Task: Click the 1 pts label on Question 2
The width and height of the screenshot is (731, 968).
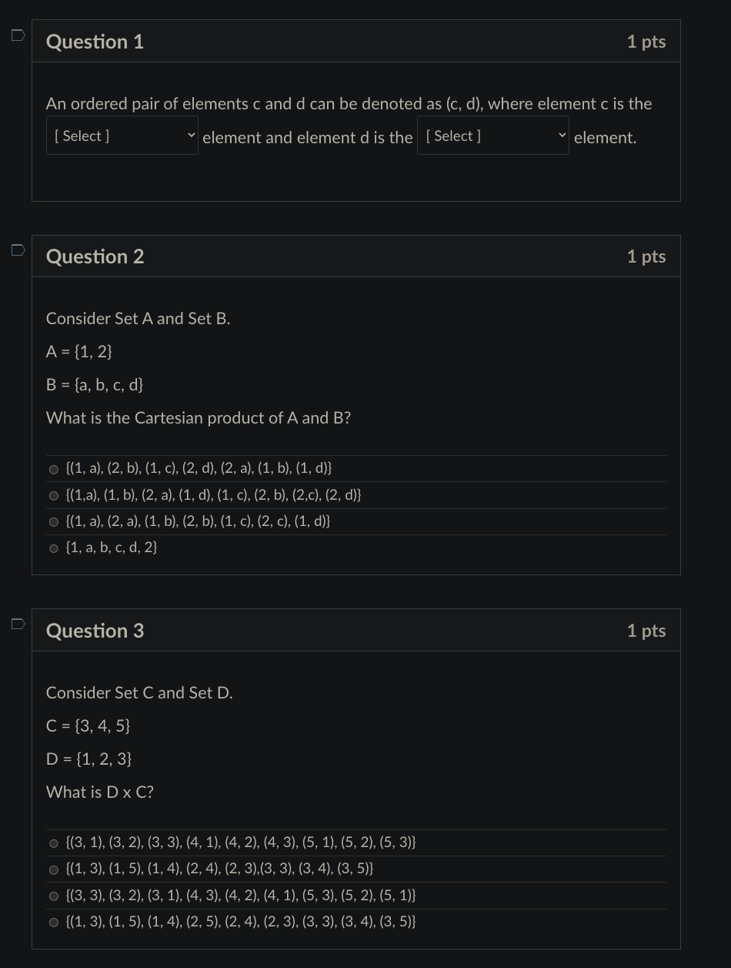Action: pyautogui.click(x=646, y=256)
